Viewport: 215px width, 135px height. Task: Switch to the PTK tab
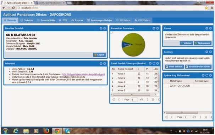click(63, 20)
